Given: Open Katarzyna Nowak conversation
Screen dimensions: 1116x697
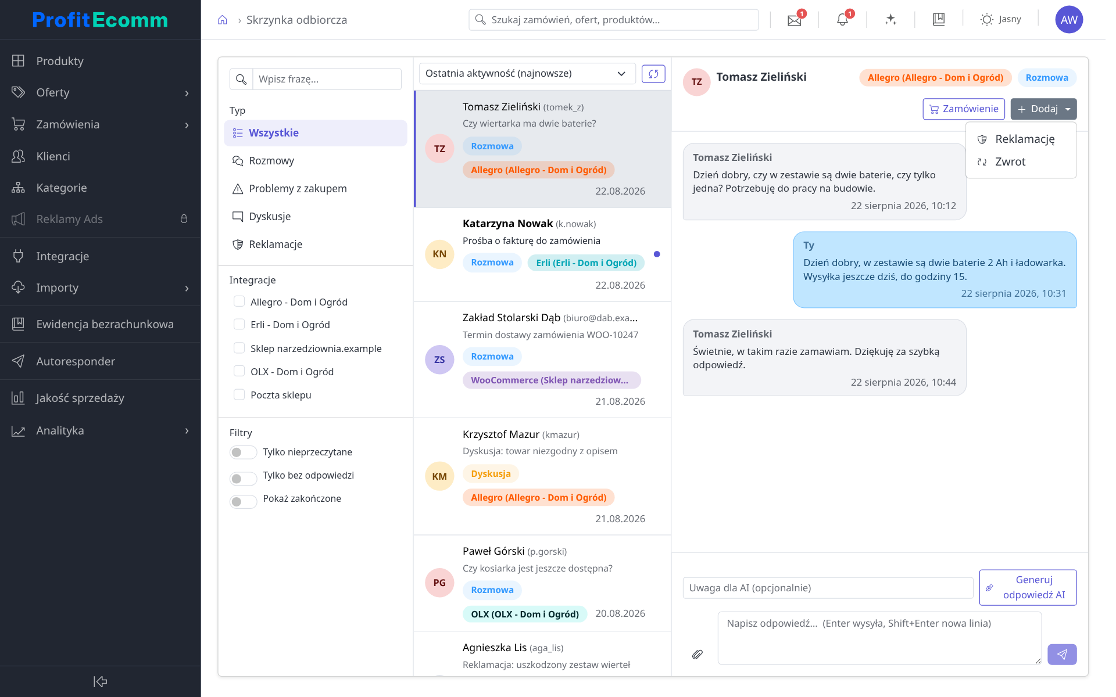Looking at the screenshot, I should 542,254.
